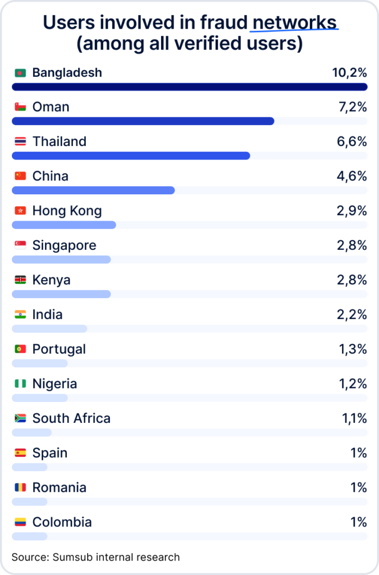This screenshot has width=379, height=575.
Task: Select the Singapore flag icon
Action: [x=20, y=245]
